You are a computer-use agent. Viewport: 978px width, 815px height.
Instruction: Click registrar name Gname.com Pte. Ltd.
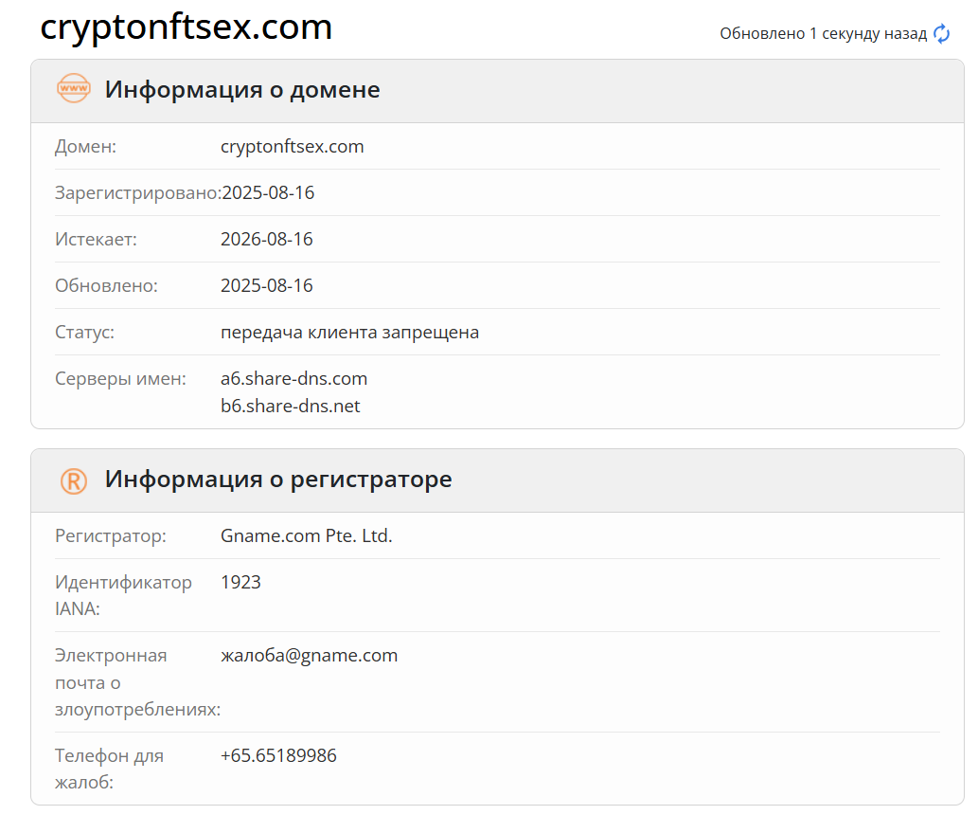point(306,535)
